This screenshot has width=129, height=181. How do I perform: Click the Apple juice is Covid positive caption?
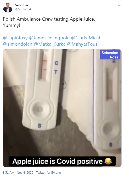pyautogui.click(x=62, y=161)
